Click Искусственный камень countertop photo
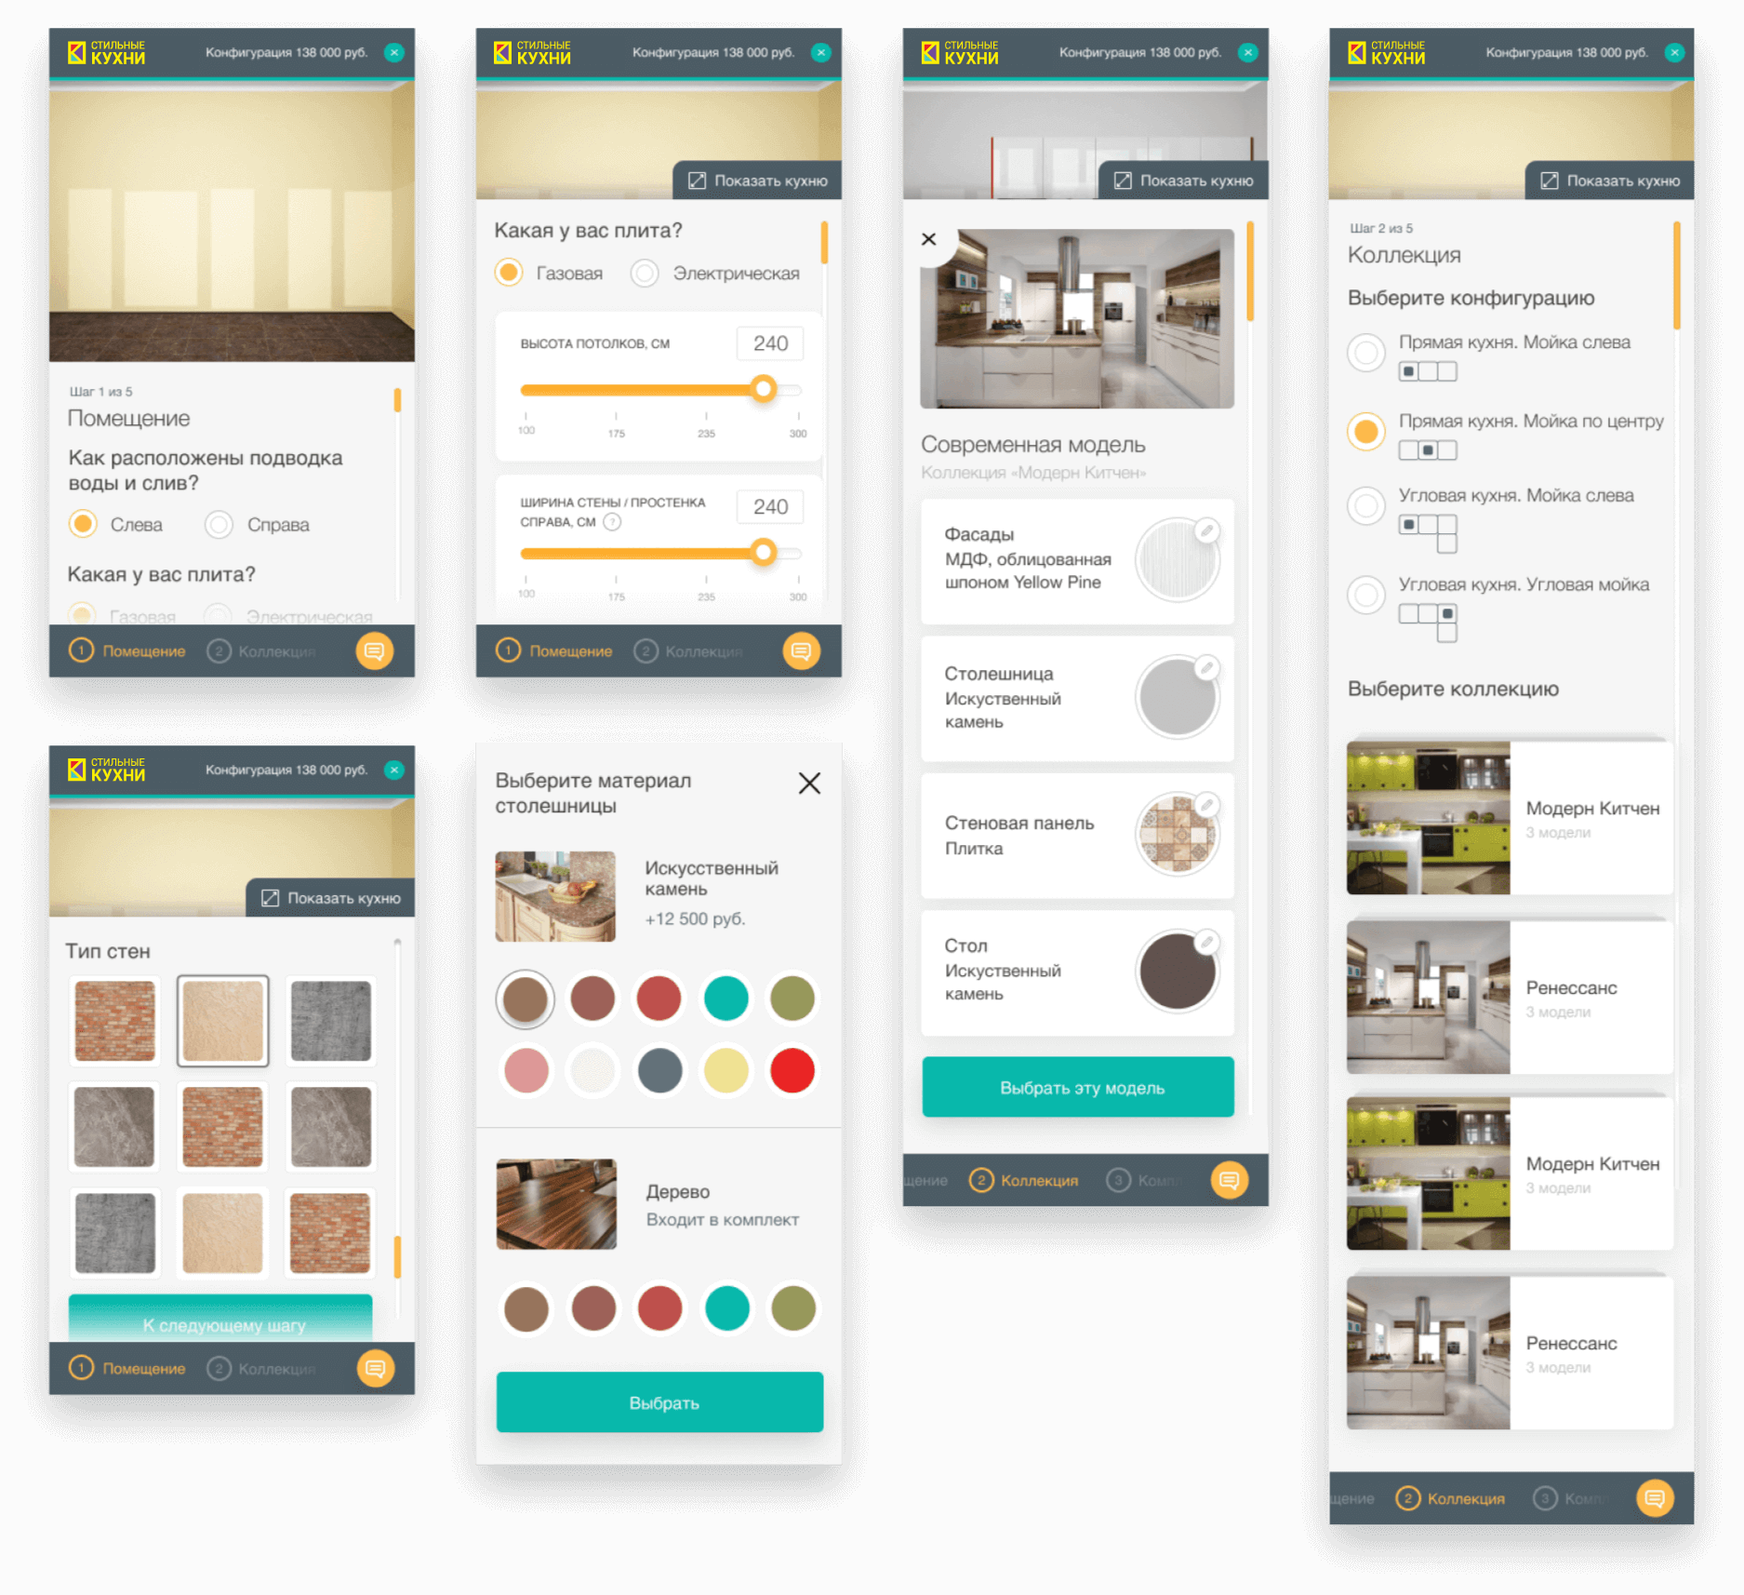 pyautogui.click(x=555, y=896)
